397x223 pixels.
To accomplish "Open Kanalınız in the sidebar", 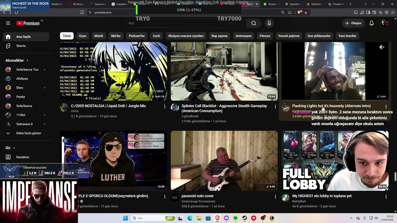I will pyautogui.click(x=26, y=157).
